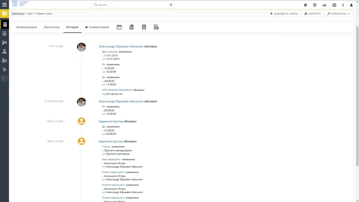359x202 pixels.
Task: Expand the search options dropdown arrow
Action: click(x=171, y=5)
